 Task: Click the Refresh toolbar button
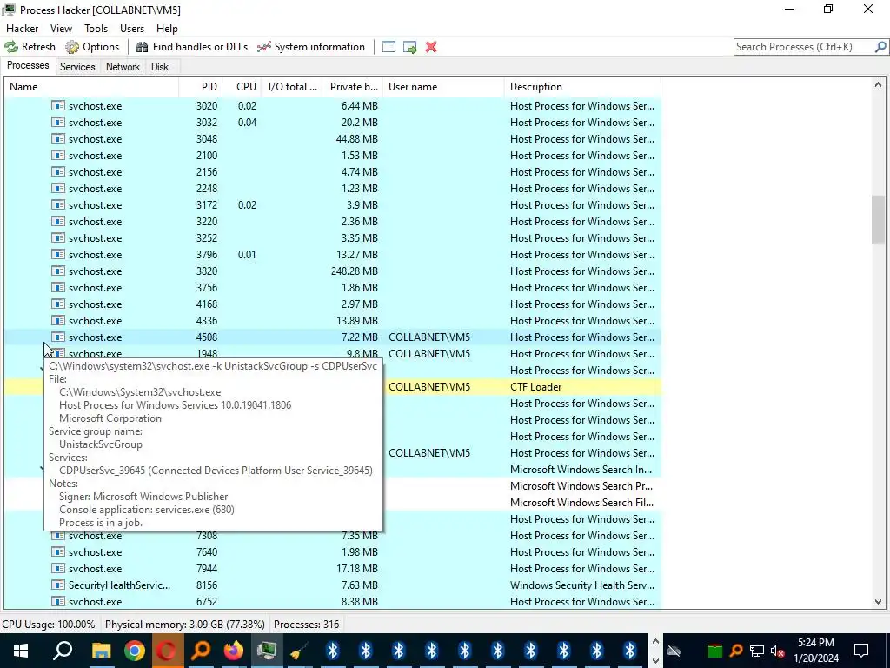(x=30, y=47)
